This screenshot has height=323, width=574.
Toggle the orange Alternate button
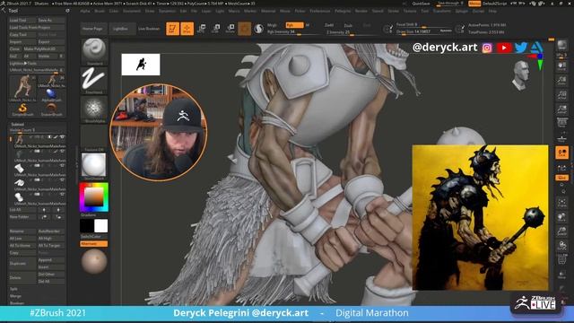(x=94, y=244)
